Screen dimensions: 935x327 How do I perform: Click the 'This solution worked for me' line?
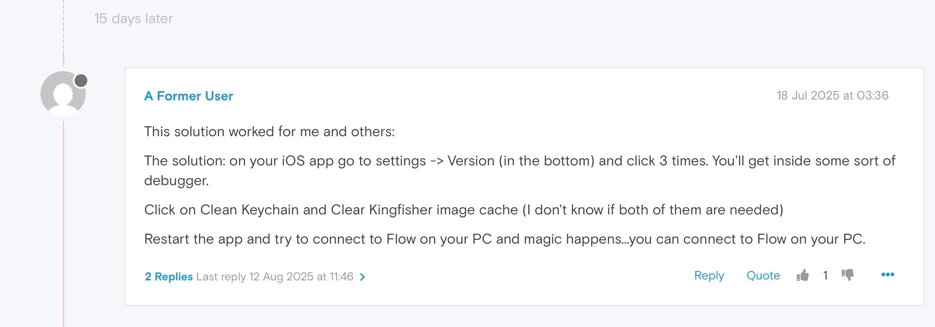[x=269, y=131]
